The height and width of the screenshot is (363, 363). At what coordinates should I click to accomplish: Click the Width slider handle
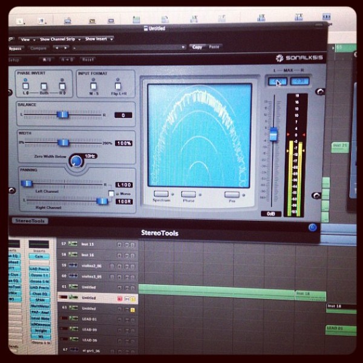(x=63, y=143)
